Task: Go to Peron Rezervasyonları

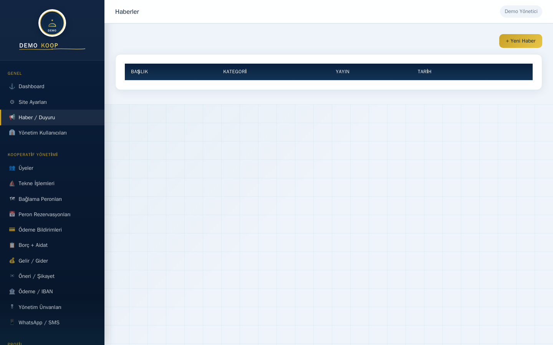Action: (52, 214)
